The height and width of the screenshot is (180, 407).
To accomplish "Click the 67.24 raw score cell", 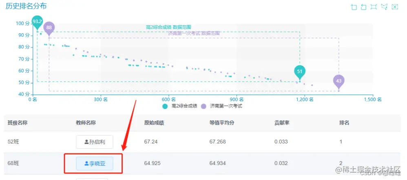I will point(151,142).
